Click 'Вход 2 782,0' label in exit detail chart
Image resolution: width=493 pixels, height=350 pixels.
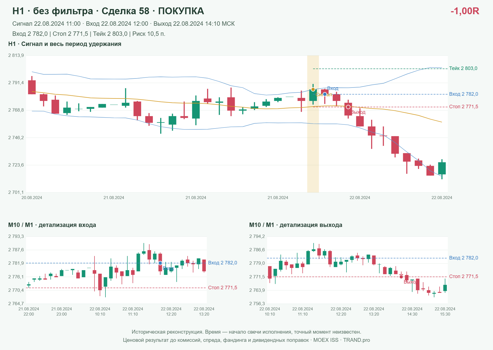(463, 258)
